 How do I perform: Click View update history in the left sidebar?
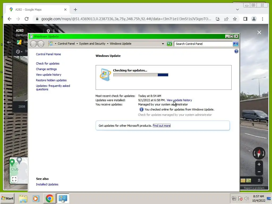click(x=49, y=75)
